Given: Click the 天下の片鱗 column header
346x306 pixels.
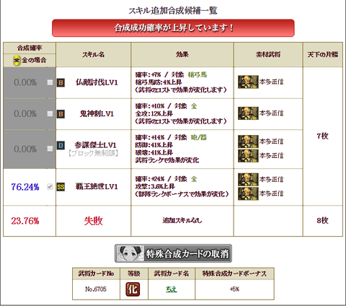Looking at the screenshot, I should (x=323, y=55).
